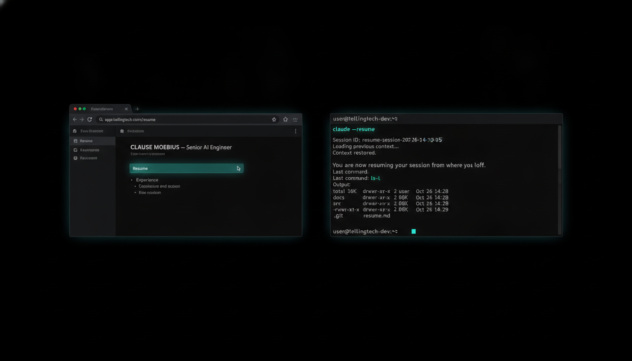
Task: Click 'Loading previous context...' in terminal
Action: (x=366, y=146)
